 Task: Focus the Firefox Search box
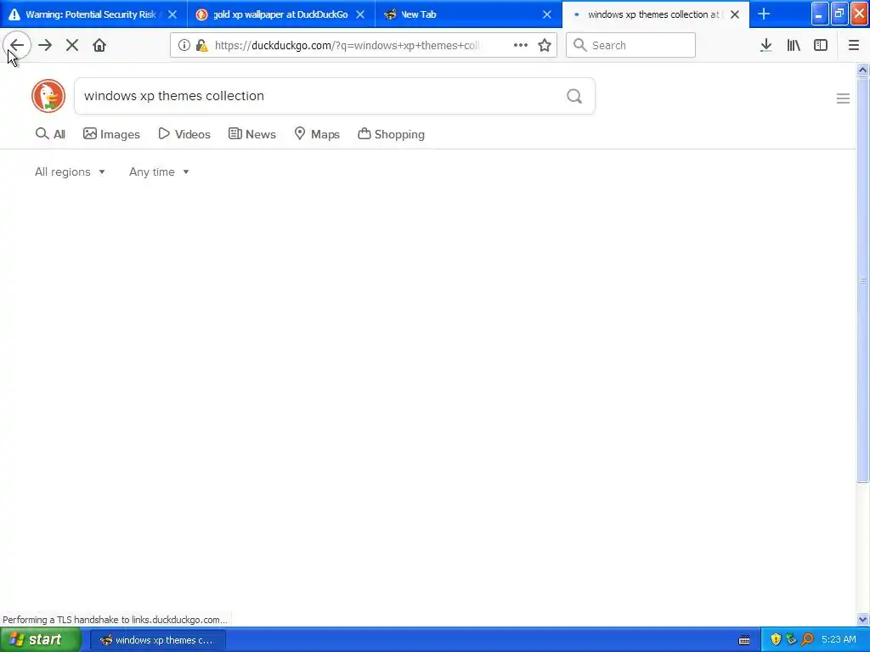(631, 46)
